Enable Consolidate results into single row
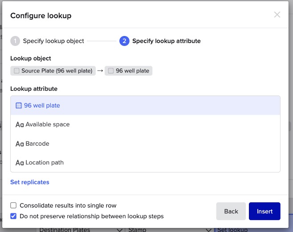Screen dimensions: 293x232 click(x=13, y=205)
